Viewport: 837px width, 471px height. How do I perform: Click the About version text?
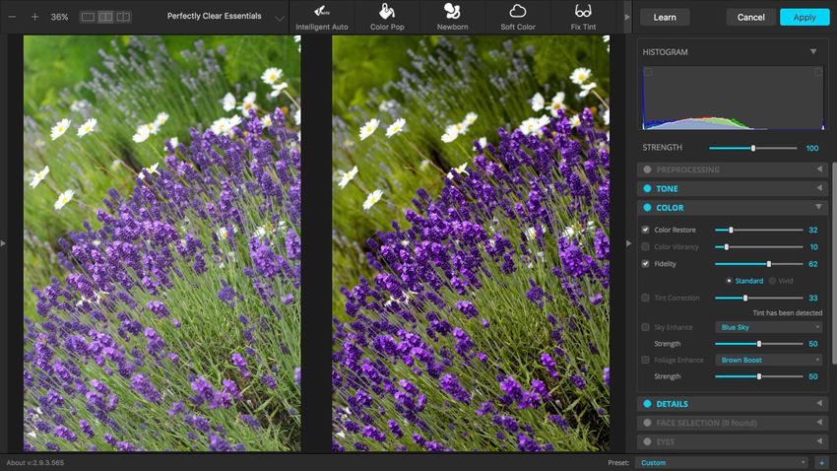(x=35, y=462)
